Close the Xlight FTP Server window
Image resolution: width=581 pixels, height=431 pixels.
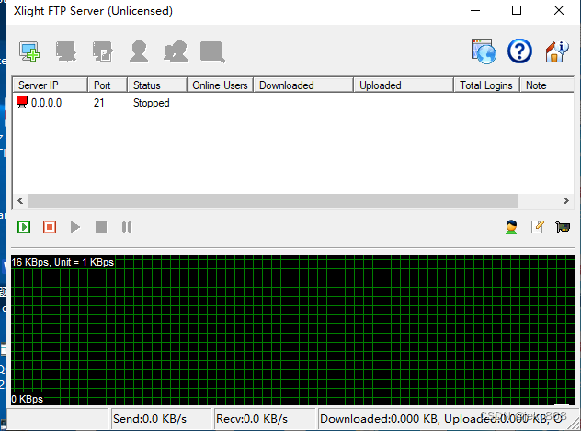pos(559,10)
